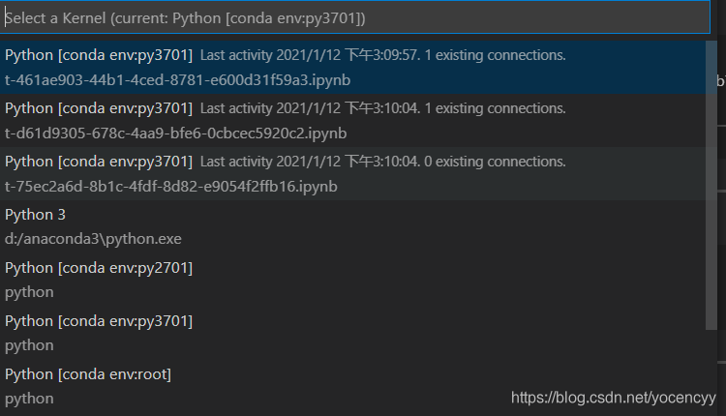The image size is (726, 416).
Task: Select the kernel running notebook t-461ae903
Action: point(354,68)
